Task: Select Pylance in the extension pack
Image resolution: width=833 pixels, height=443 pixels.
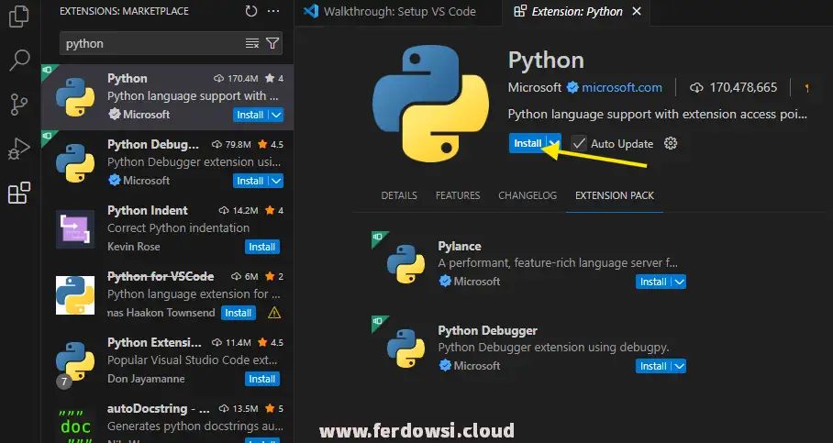Action: coord(459,247)
